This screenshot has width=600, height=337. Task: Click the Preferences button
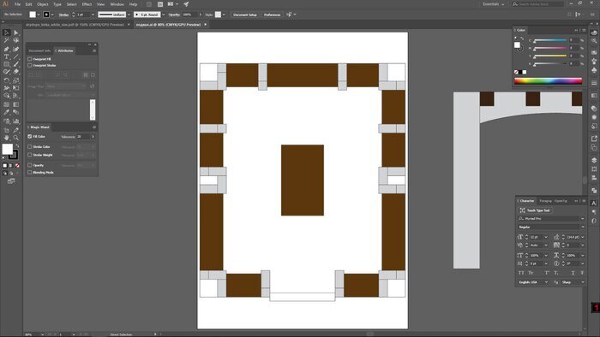point(272,15)
